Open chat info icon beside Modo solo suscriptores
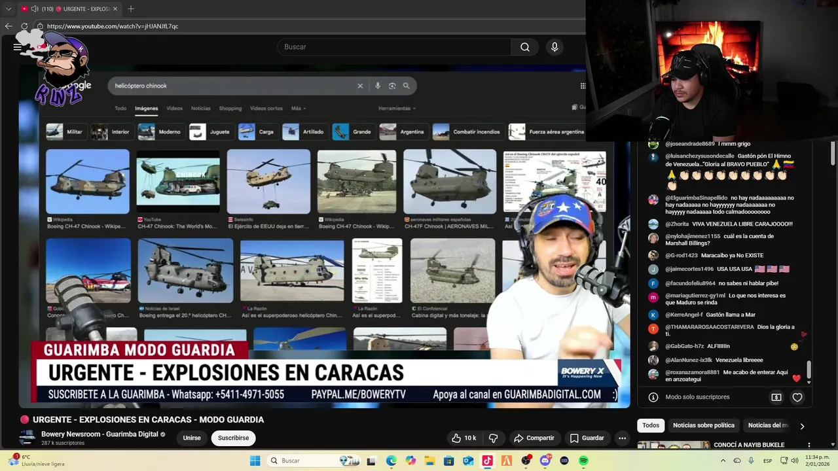This screenshot has width=838, height=471. [653, 397]
